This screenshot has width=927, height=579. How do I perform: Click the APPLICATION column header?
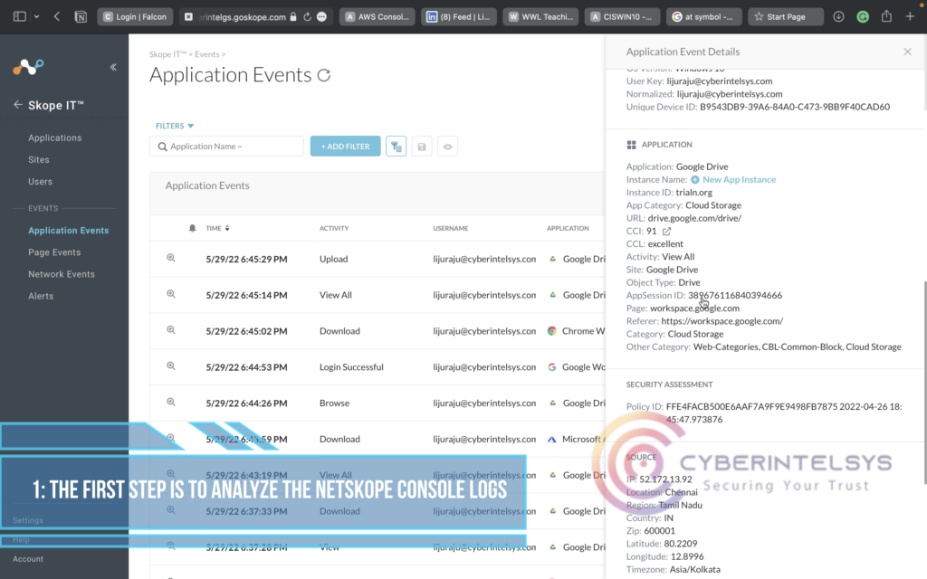(568, 228)
